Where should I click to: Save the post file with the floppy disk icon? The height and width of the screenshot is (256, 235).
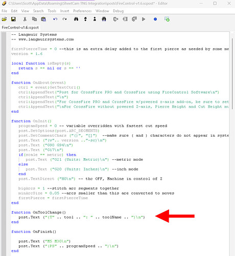click(x=13, y=19)
